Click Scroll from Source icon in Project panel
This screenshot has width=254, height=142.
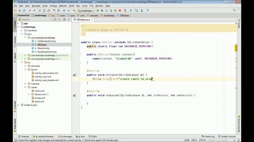tap(55, 19)
